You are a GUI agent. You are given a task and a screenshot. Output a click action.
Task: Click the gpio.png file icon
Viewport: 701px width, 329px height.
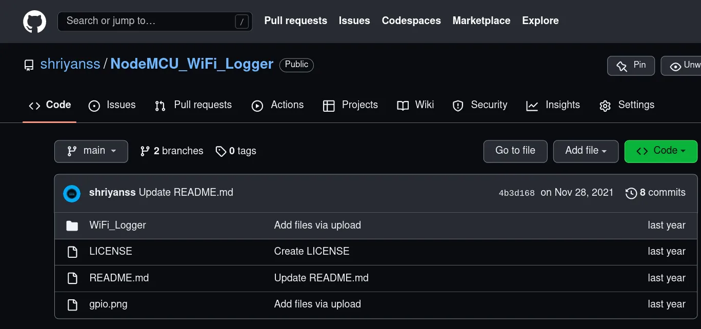pos(72,304)
